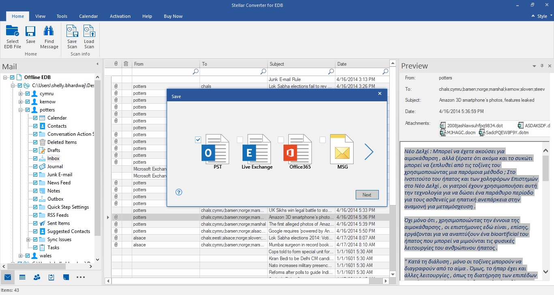Expand the cymru mailbox node
Screen dimensions: 554x295
click(x=21, y=94)
